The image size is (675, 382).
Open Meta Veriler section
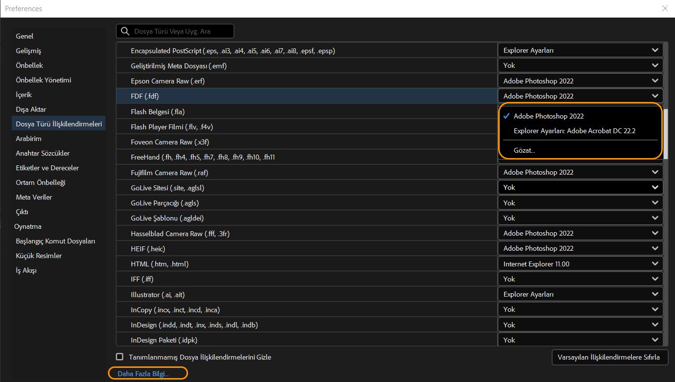(x=34, y=197)
